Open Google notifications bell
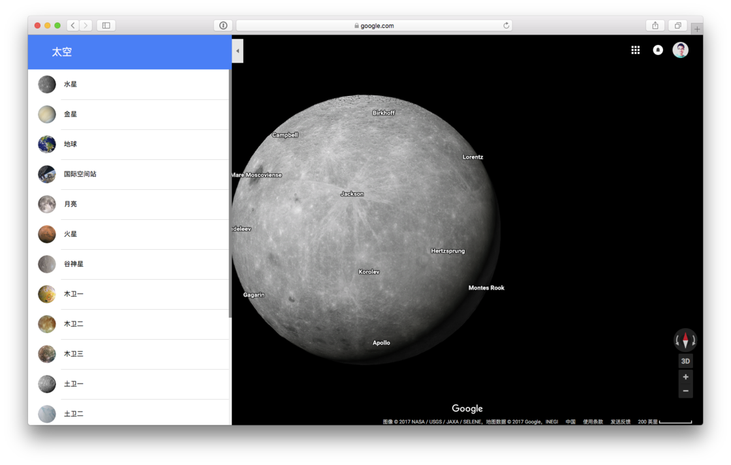The width and height of the screenshot is (731, 465). [x=658, y=50]
